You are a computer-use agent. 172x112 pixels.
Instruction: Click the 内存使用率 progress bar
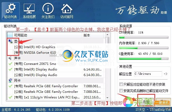(x=144, y=48)
